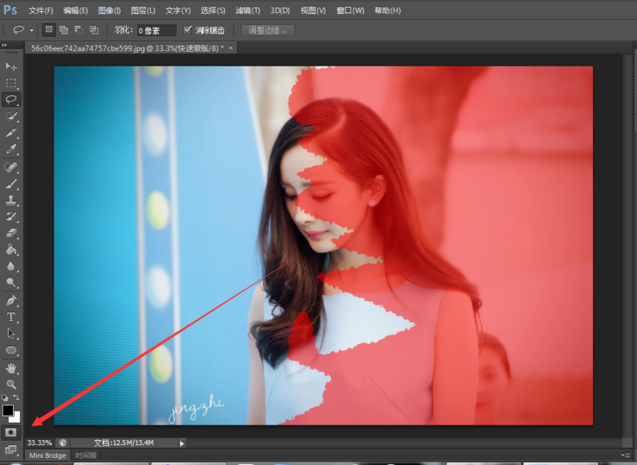Click the 调整边缘... button

pyautogui.click(x=267, y=30)
